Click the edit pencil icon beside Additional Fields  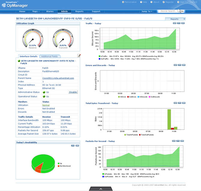point(79,56)
